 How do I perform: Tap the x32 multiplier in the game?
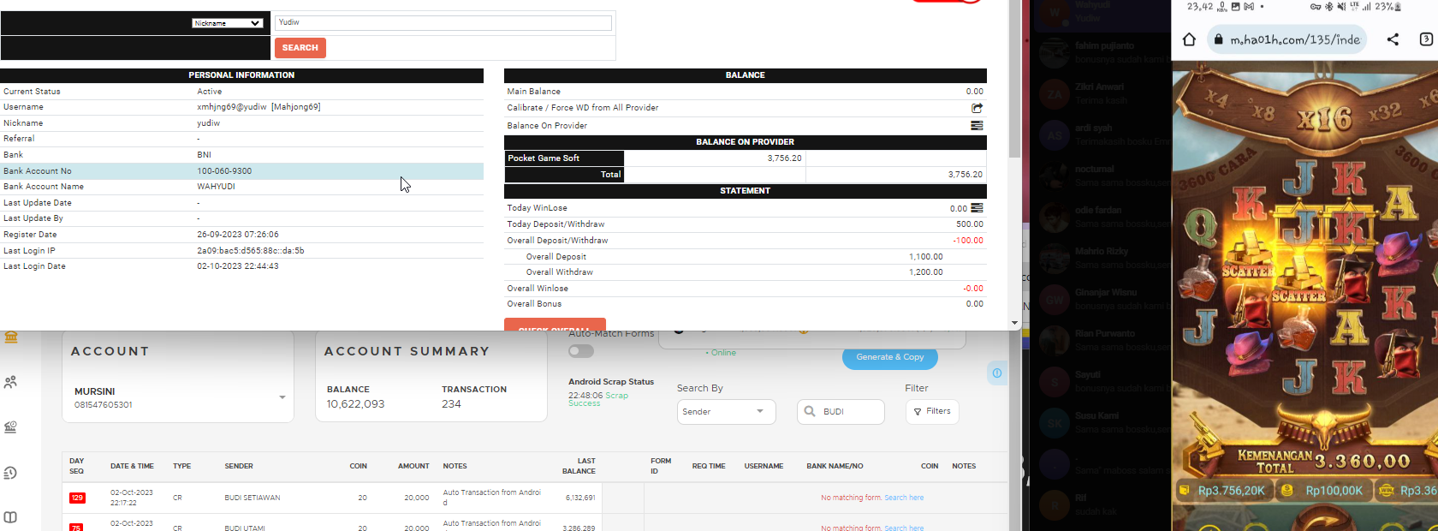point(1384,111)
